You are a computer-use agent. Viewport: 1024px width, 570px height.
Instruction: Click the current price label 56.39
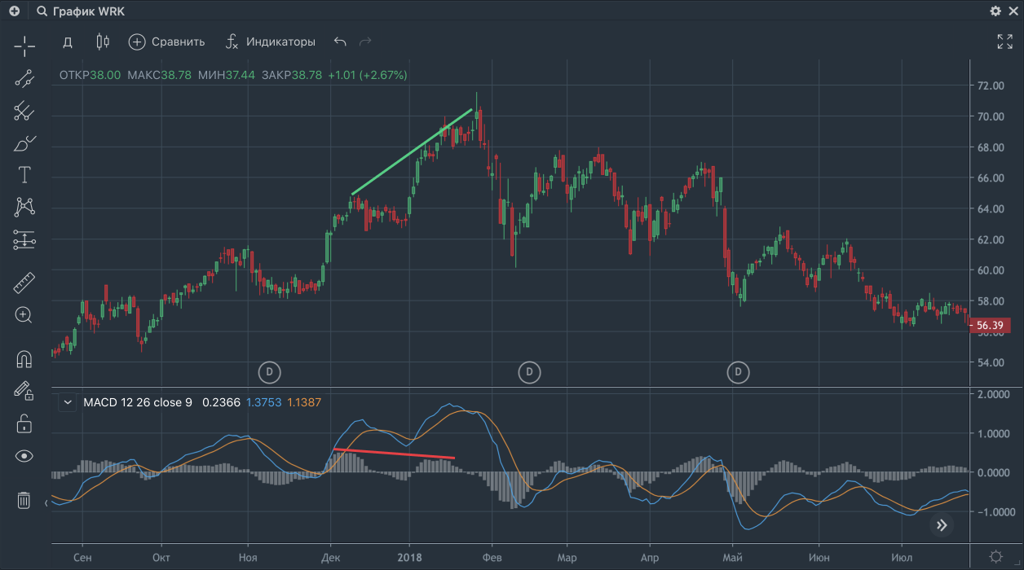click(x=991, y=326)
